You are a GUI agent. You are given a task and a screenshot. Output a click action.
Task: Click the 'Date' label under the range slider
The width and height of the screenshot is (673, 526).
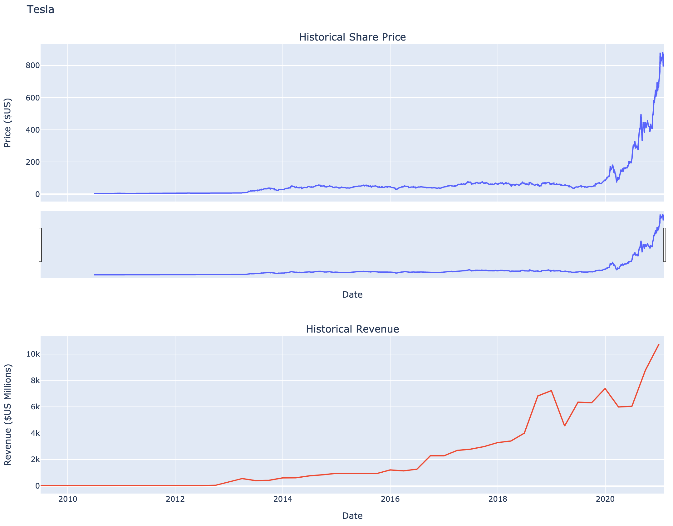tap(352, 295)
